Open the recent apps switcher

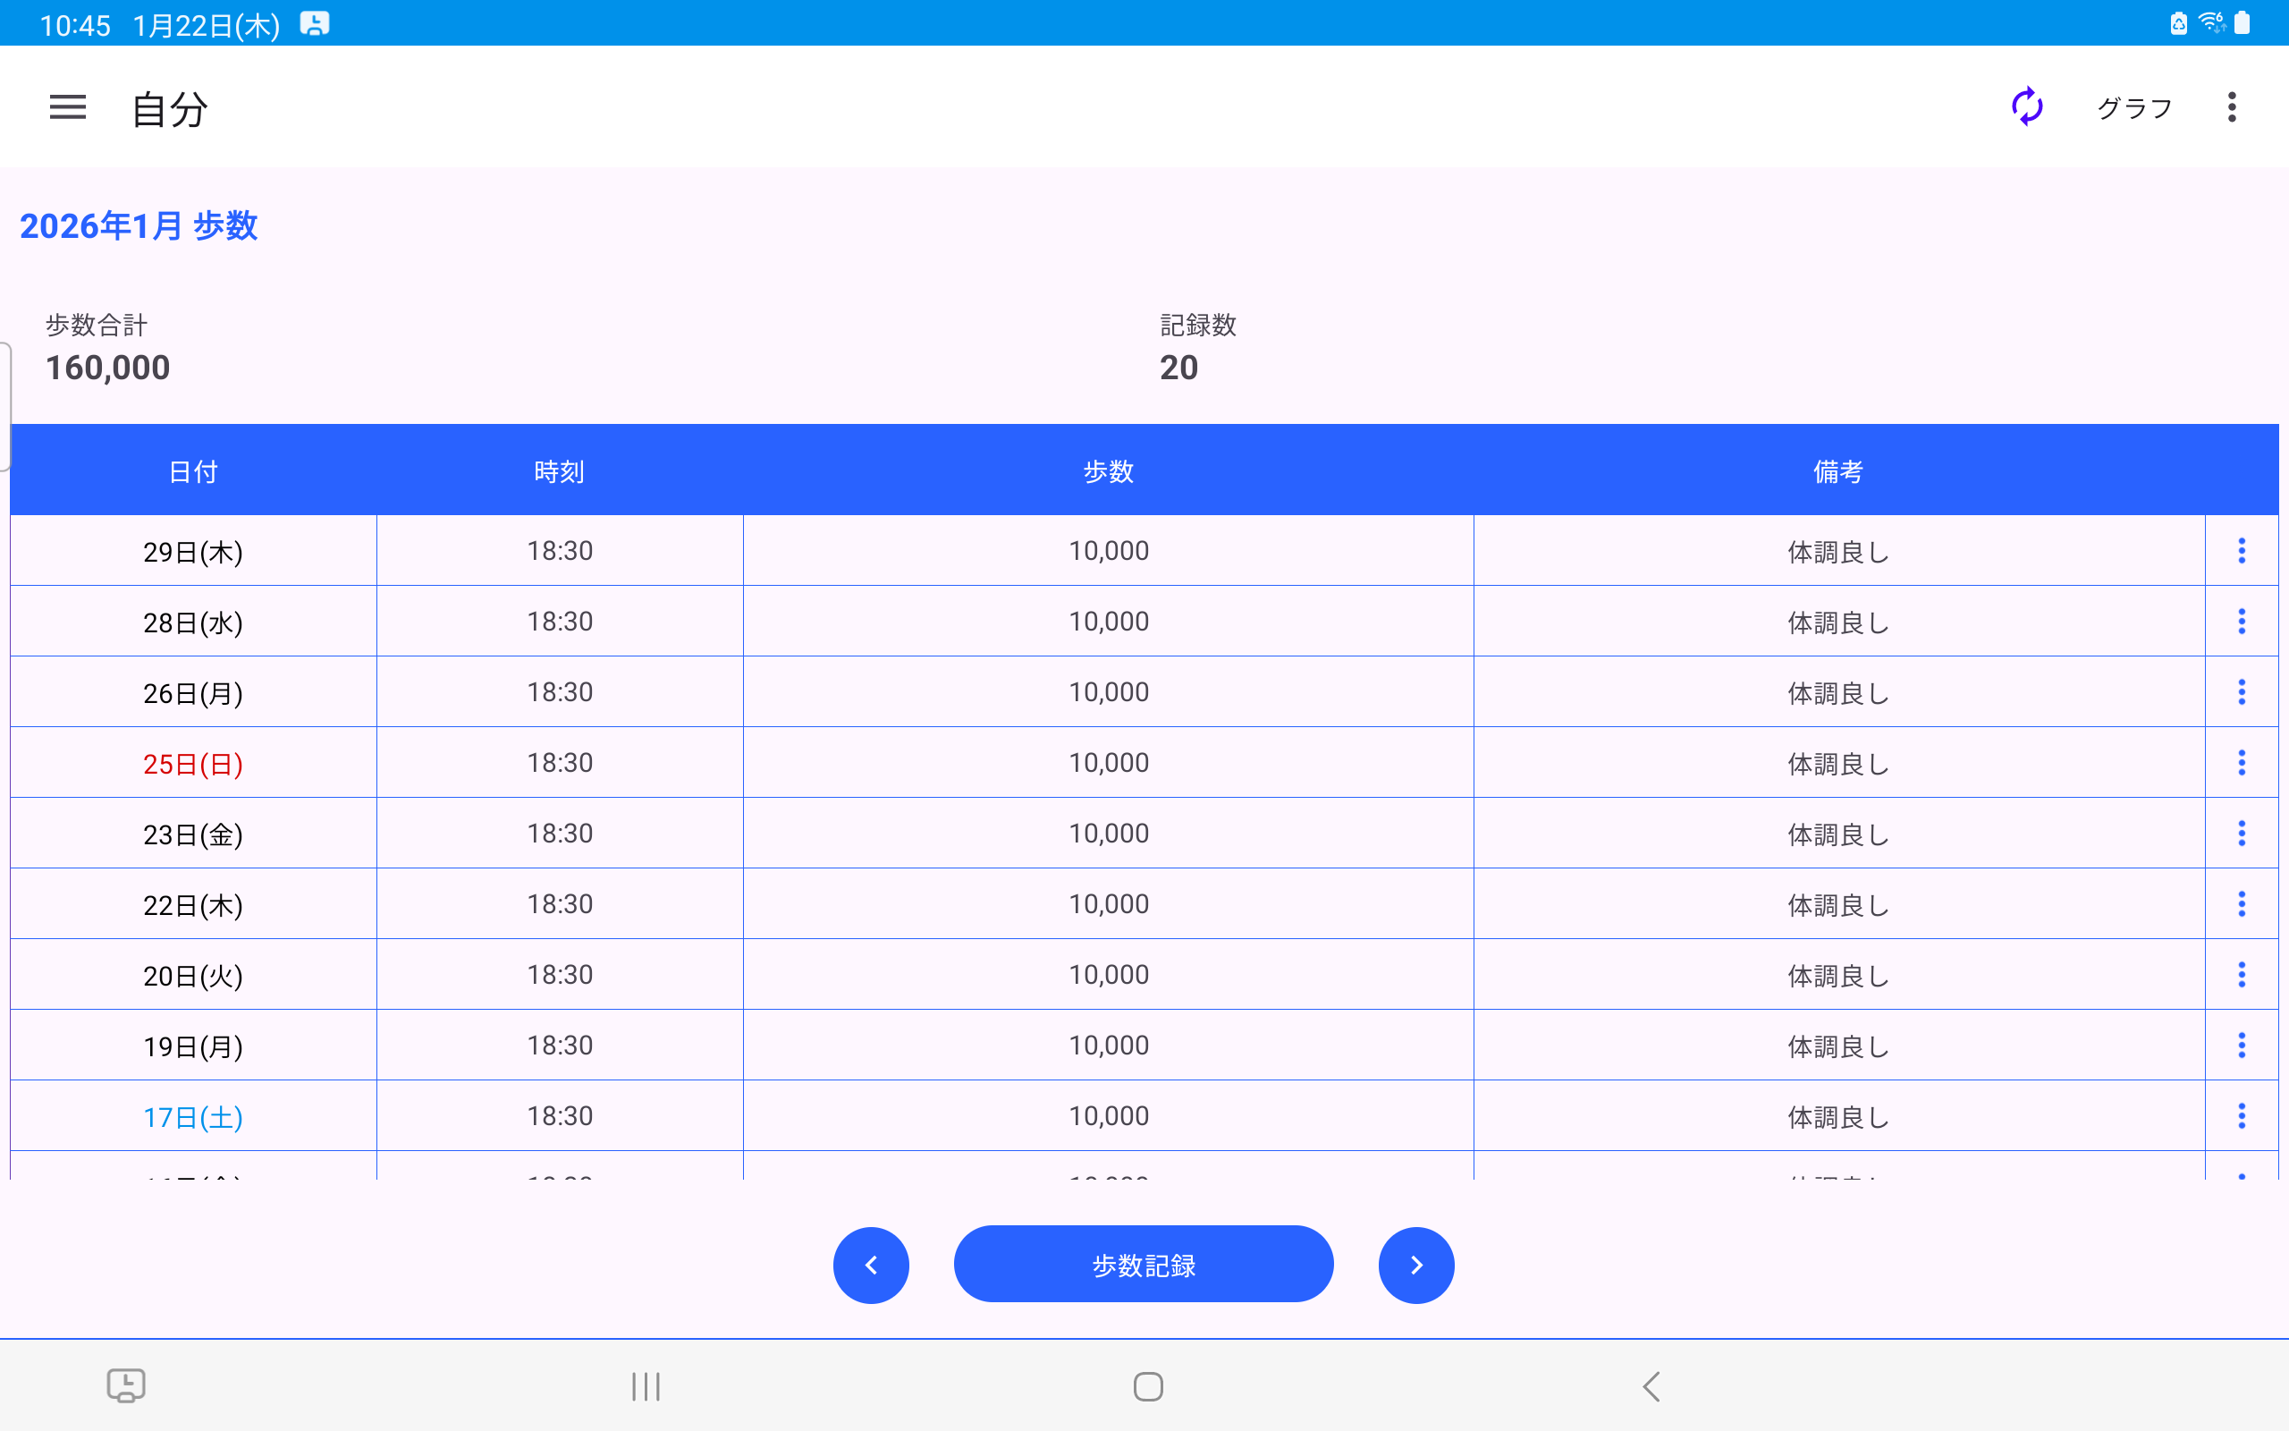pos(646,1386)
